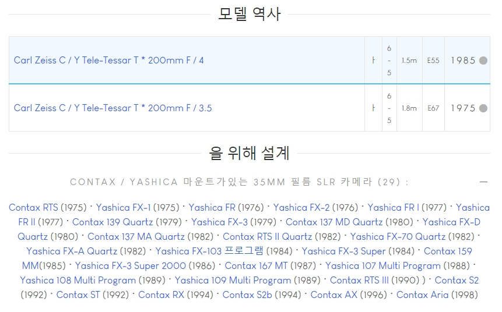Open Yashica FX-70 Quartz link
Image resolution: width=502 pixels, height=312 pixels.
[398, 237]
